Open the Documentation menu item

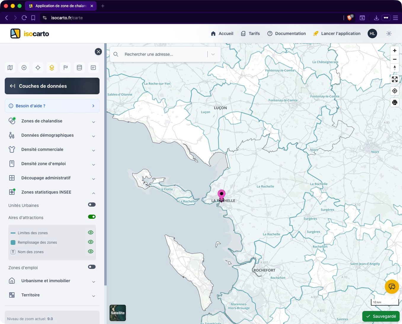click(x=286, y=33)
